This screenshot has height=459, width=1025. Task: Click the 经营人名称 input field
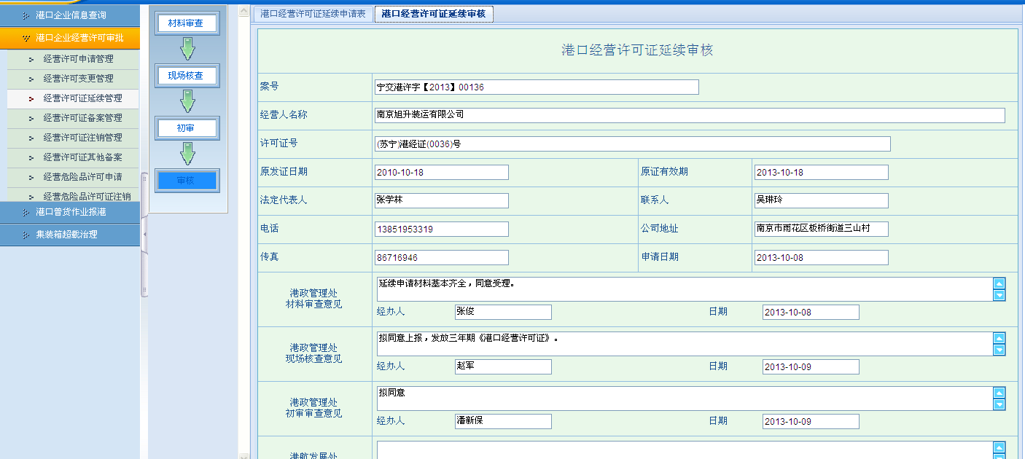689,115
